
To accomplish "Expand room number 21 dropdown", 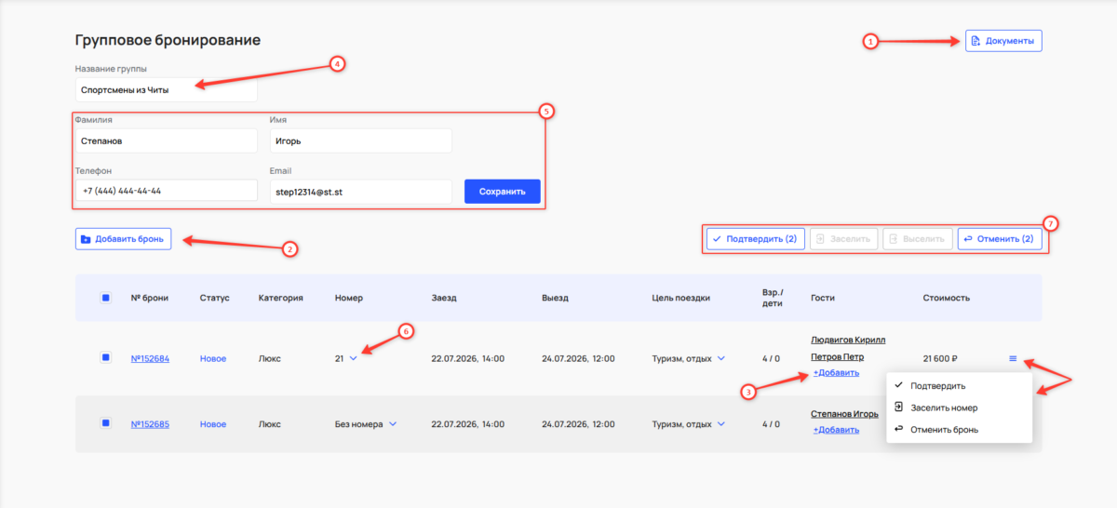I will pos(353,358).
